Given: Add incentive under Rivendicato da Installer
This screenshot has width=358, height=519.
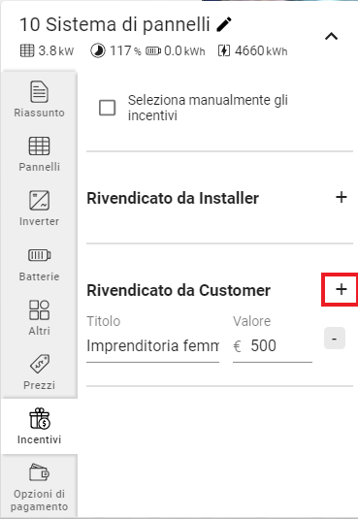Looking at the screenshot, I should 342,198.
